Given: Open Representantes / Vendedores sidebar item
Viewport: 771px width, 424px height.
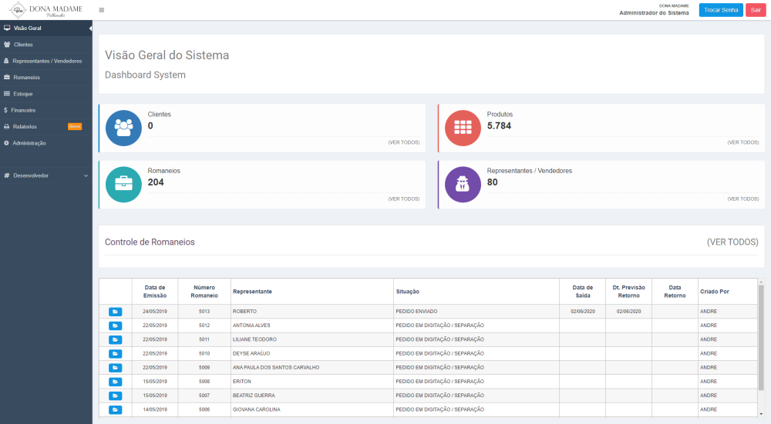Looking at the screenshot, I should point(46,61).
